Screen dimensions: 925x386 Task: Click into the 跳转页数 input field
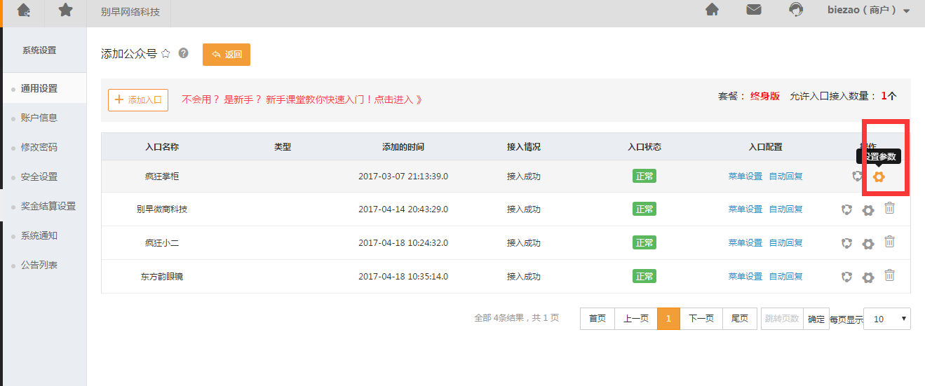(x=781, y=319)
